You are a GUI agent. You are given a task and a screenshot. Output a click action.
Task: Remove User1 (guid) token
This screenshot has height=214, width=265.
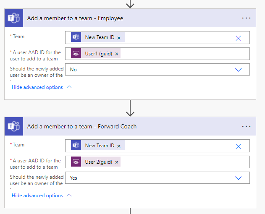click(x=117, y=54)
